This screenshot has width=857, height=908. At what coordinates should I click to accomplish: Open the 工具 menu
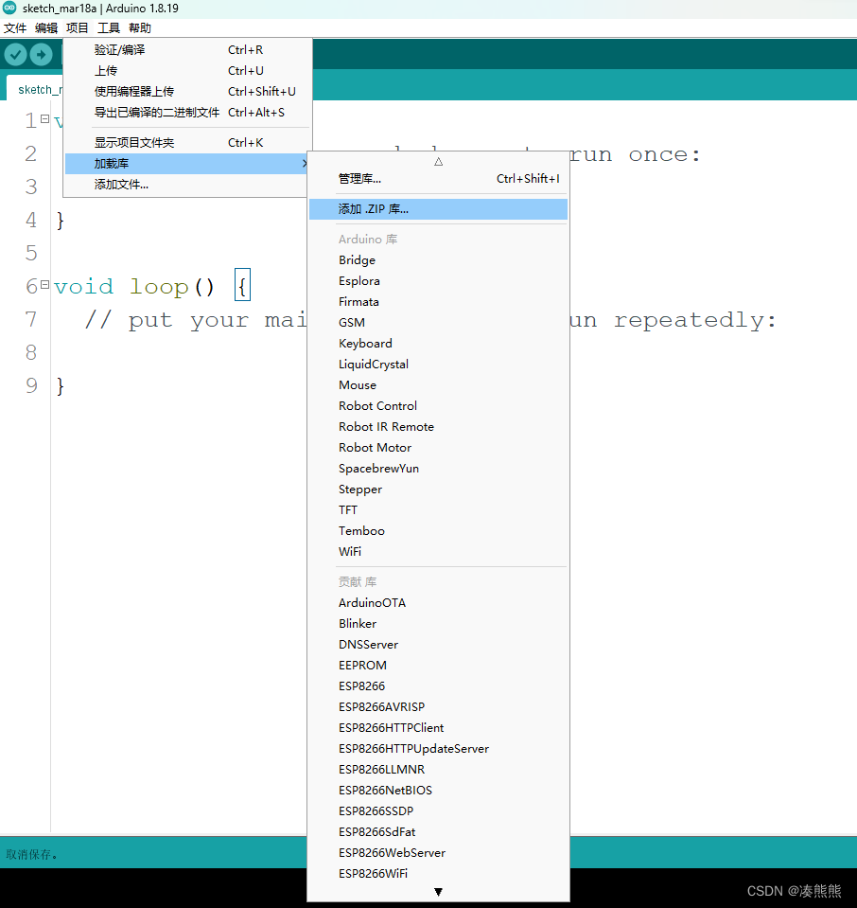click(x=108, y=27)
